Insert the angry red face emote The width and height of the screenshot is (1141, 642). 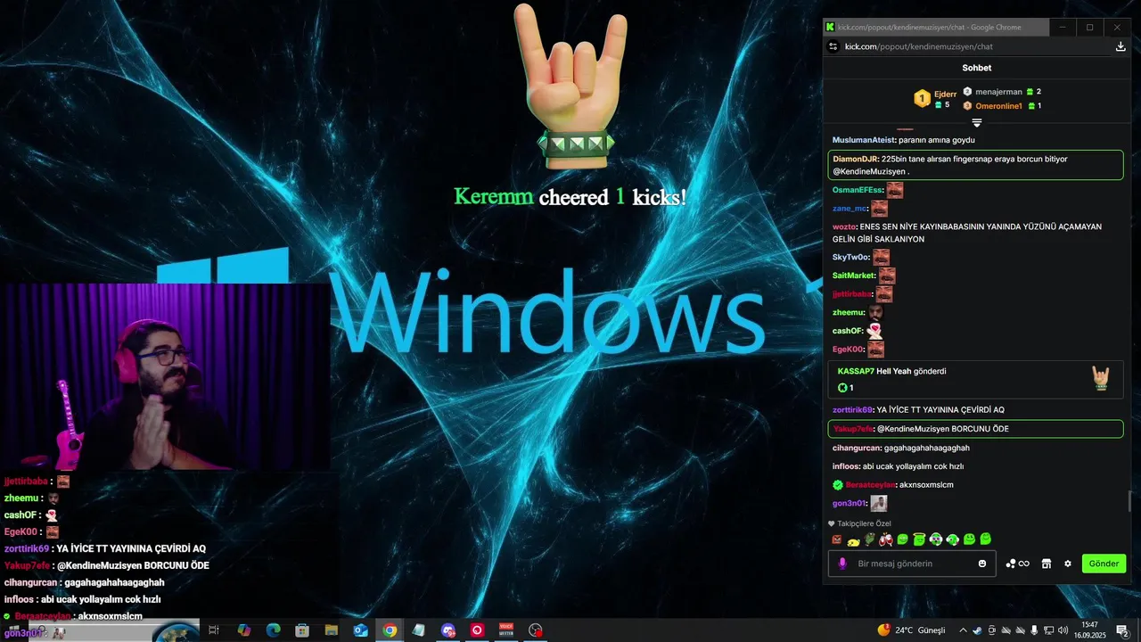tap(836, 539)
